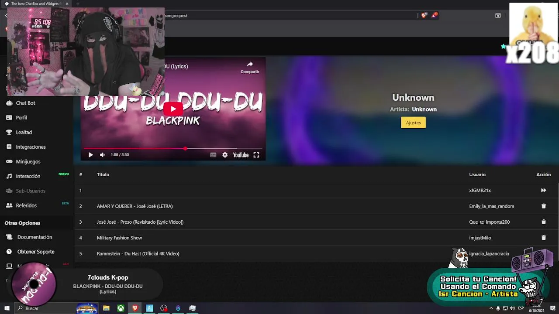Delete the Military Fashion Show request

(544, 238)
